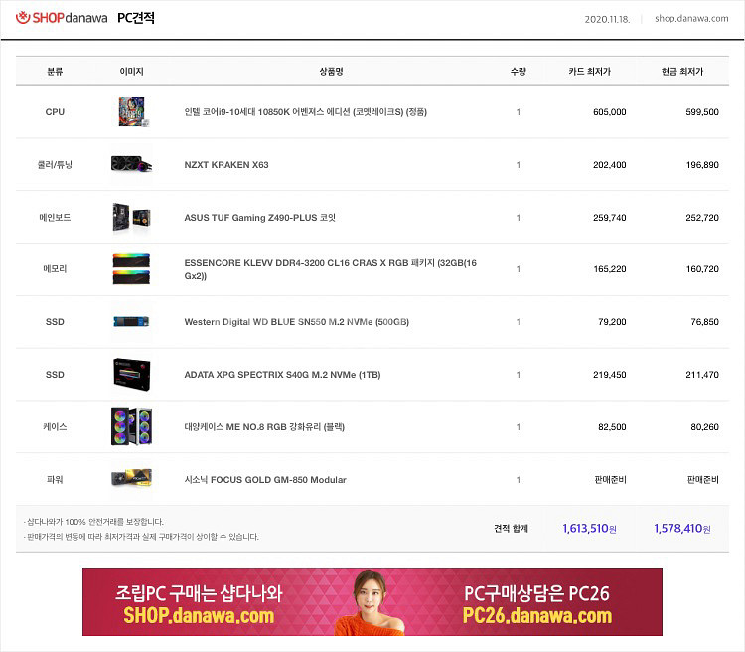Open the ADATA XPG SPECTRIX SSD thumbnail
745x652 pixels.
coord(131,375)
